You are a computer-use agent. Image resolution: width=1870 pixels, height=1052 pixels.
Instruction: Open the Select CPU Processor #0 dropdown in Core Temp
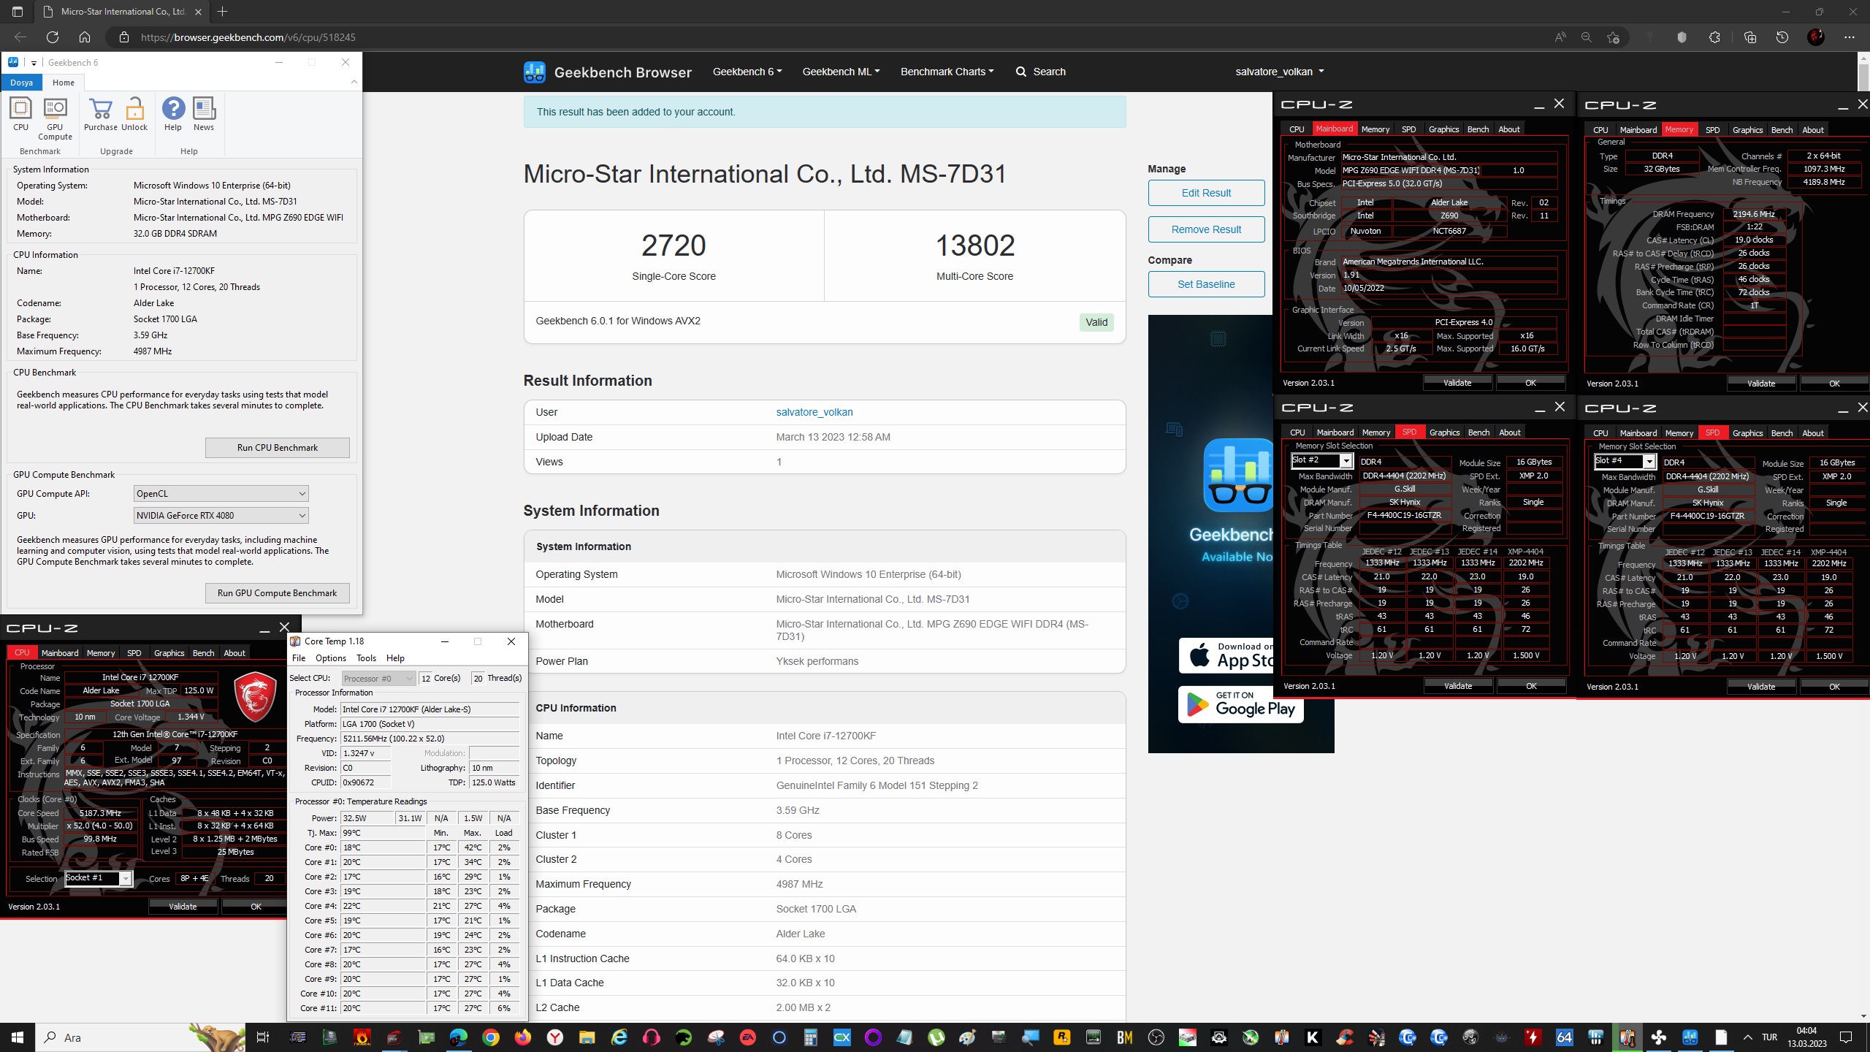pos(378,678)
